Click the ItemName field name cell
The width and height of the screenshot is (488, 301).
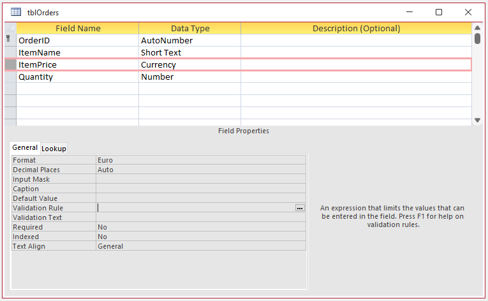(x=77, y=52)
